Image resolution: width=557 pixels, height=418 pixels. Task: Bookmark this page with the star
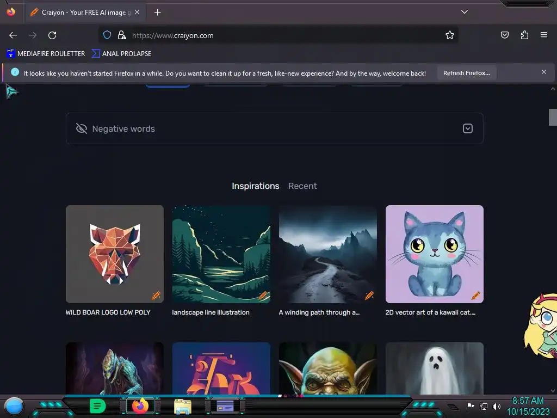[x=450, y=35]
